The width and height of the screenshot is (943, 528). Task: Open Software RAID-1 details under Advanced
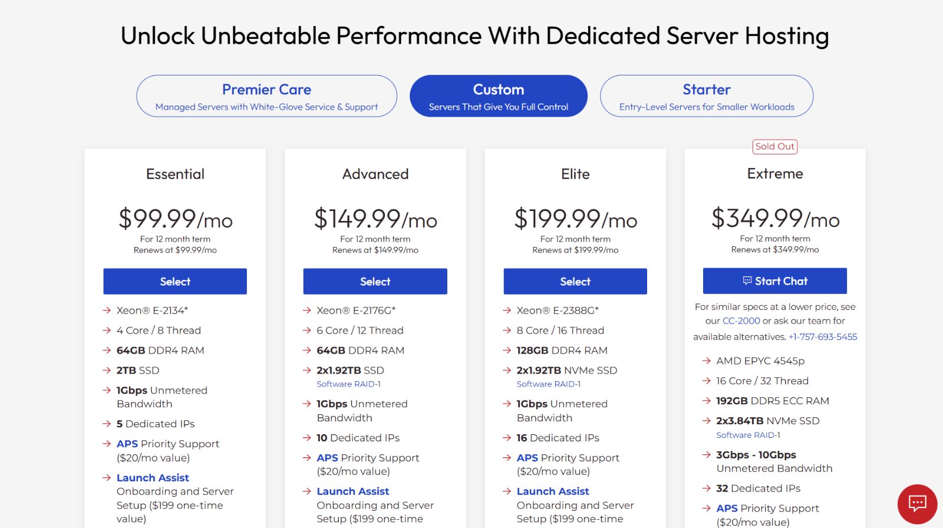tap(348, 384)
